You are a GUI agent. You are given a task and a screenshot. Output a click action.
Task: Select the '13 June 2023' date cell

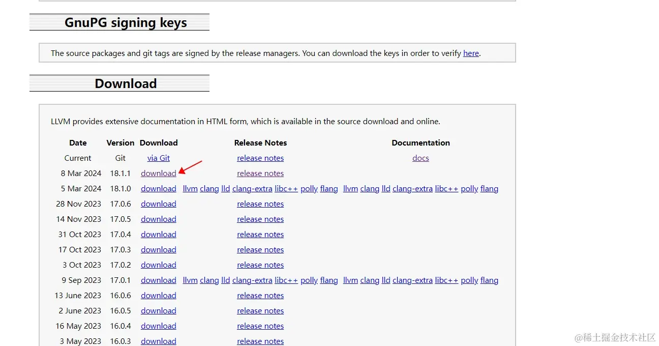pyautogui.click(x=78, y=296)
